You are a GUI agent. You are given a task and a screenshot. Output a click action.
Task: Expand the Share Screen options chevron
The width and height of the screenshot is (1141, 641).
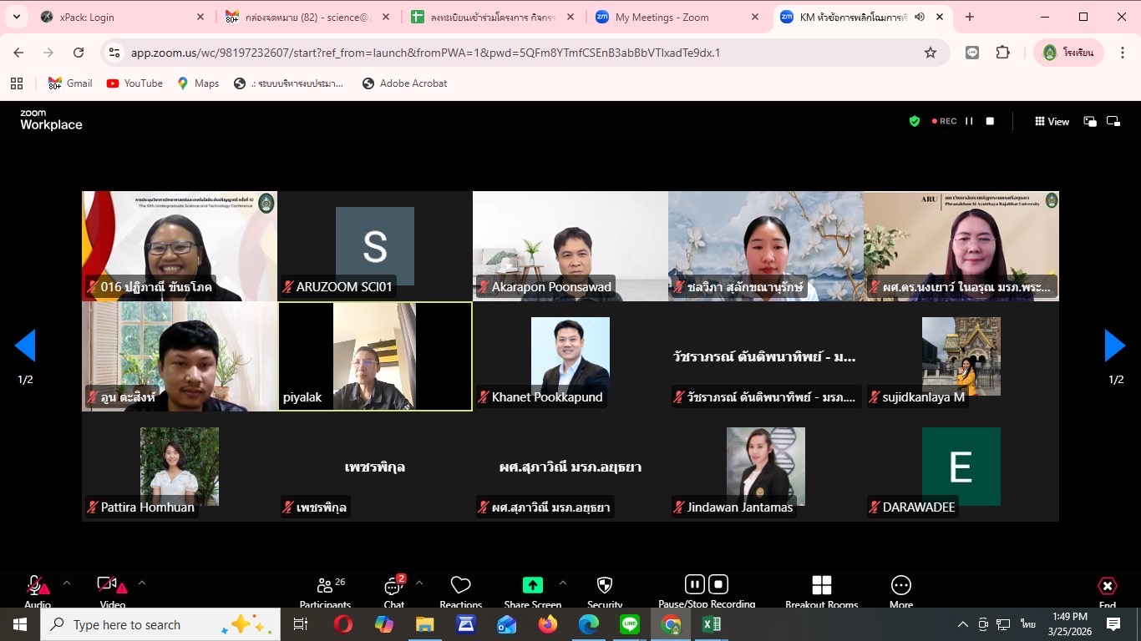coord(562,583)
